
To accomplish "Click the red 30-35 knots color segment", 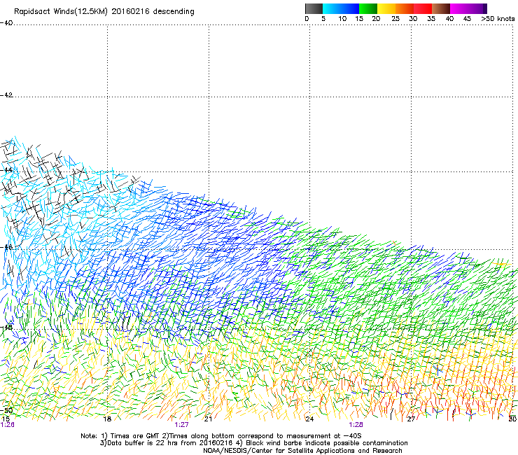I will 423,8.
